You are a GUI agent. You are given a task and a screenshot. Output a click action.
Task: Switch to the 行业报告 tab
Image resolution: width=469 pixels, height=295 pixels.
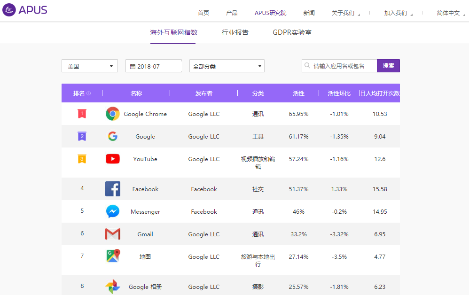click(235, 32)
